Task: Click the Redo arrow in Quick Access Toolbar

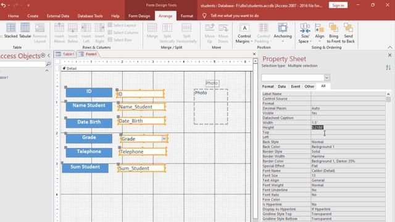Action: click(x=15, y=5)
